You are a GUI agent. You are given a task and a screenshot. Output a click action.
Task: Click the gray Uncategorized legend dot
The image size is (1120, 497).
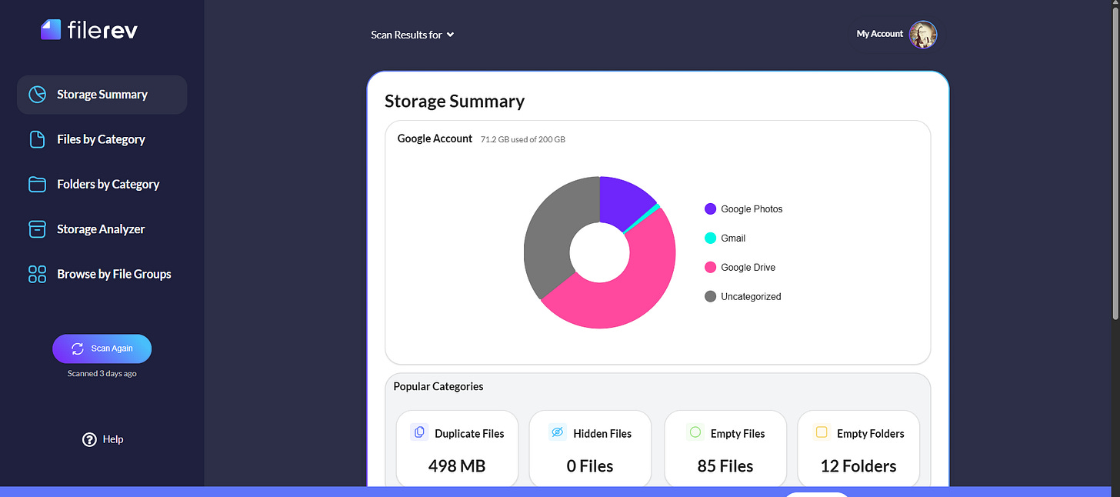click(x=711, y=297)
